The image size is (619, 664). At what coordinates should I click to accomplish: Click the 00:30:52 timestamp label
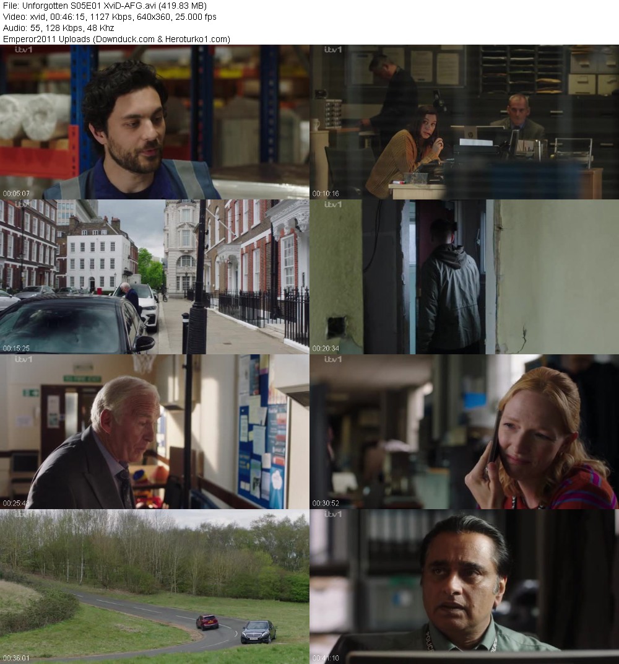click(326, 504)
